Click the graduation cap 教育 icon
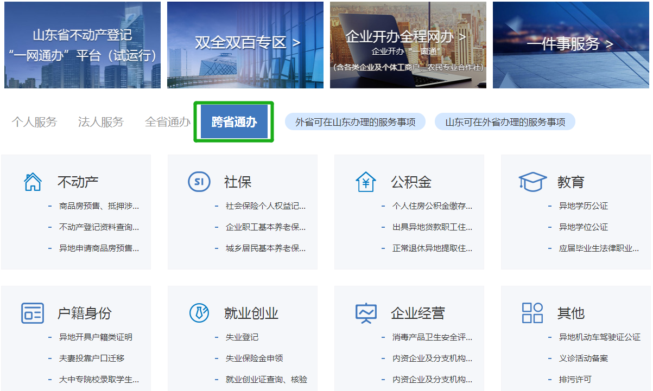Image resolution: width=653 pixels, height=391 pixels. point(532,182)
